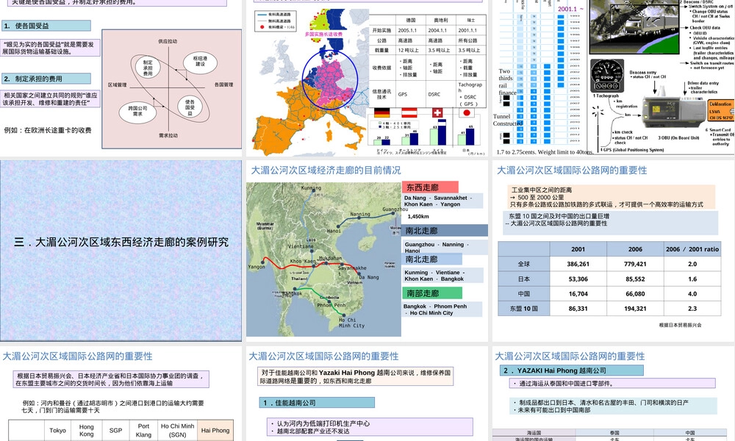Click the 东盟 10 国 row label
Viewport: 735px width, 441px height.
[523, 309]
